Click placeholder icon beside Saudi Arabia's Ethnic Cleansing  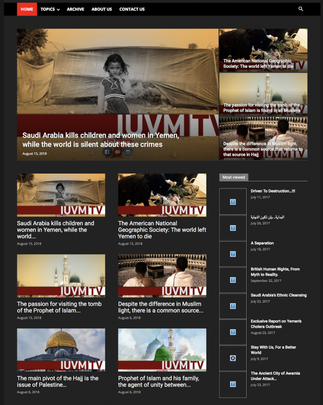click(x=233, y=306)
